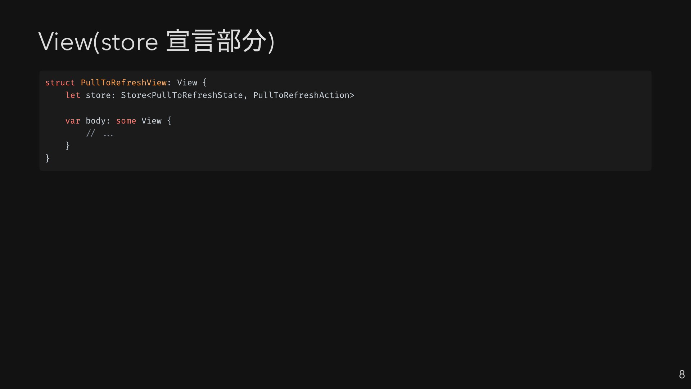Click the 'body:' property name
Viewport: 691px width, 389px height.
click(x=98, y=121)
